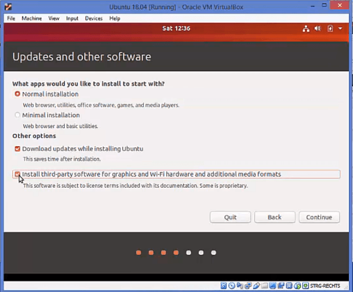The image size is (353, 292).
Task: Open the Devices menu
Action: (x=93, y=18)
